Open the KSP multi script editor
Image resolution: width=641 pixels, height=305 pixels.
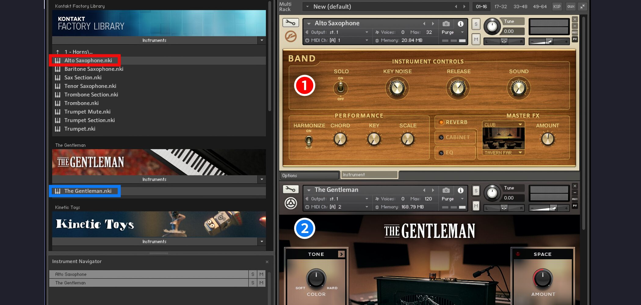tap(557, 7)
